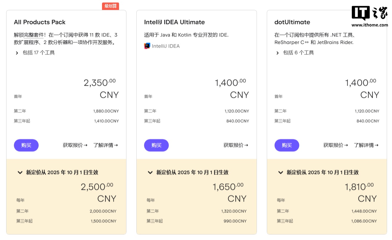Viewport: 392px width, 240px height.
Task: Expand 包括 6 个工具 list
Action: coord(295,53)
